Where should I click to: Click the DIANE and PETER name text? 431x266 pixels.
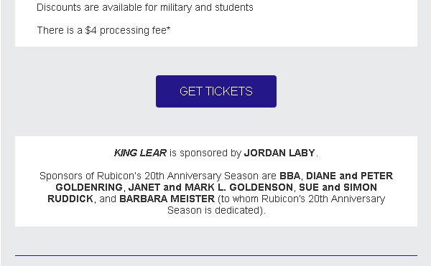[x=349, y=176]
